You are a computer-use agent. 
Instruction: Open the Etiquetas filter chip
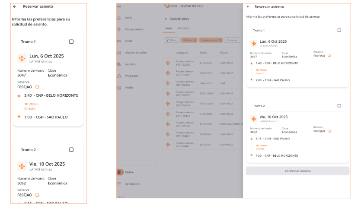(x=232, y=40)
